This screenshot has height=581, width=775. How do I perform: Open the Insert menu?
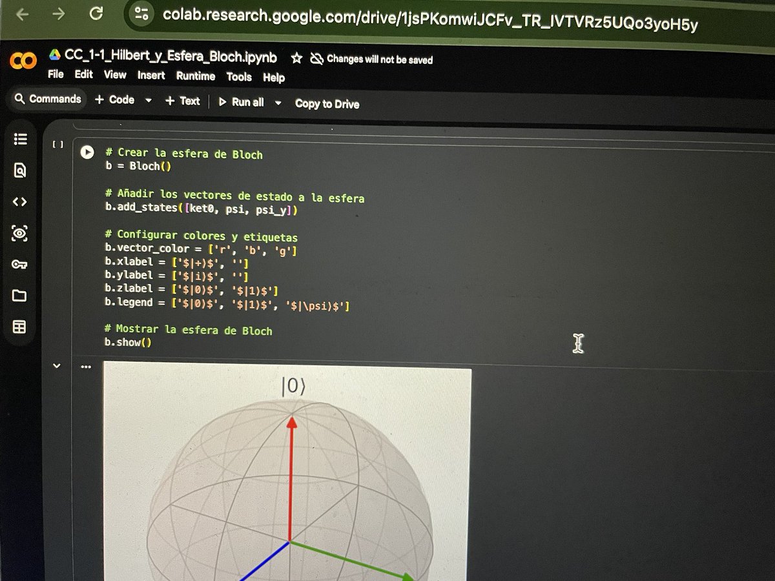click(151, 76)
